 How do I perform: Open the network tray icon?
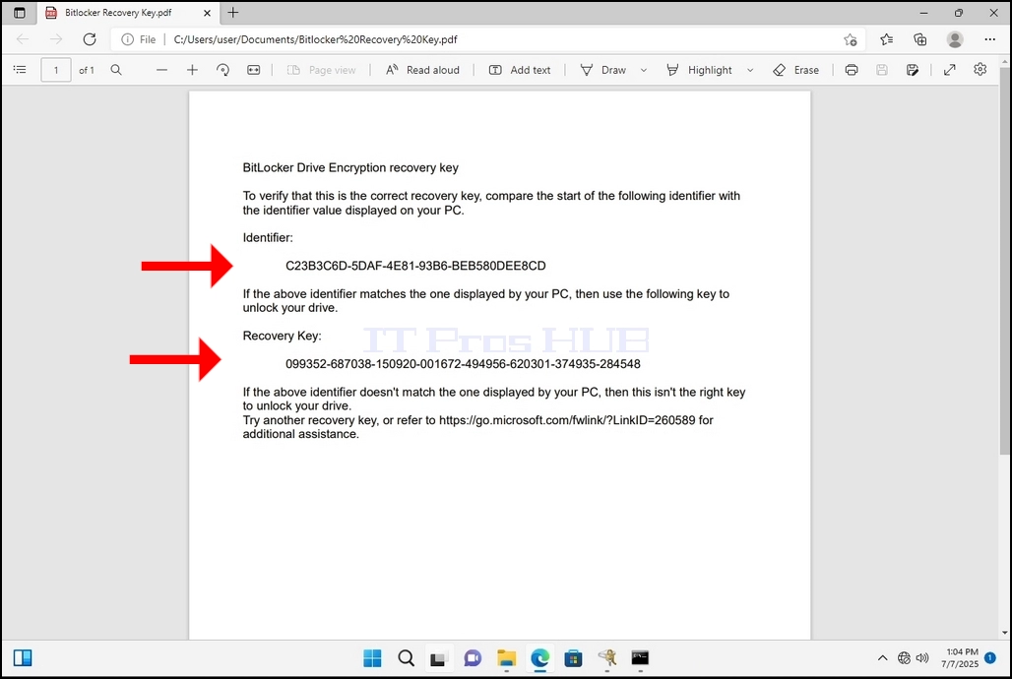coord(904,657)
